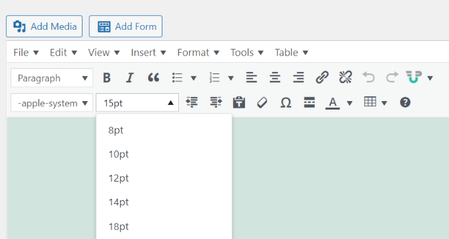
Task: Align text right
Action: [298, 77]
